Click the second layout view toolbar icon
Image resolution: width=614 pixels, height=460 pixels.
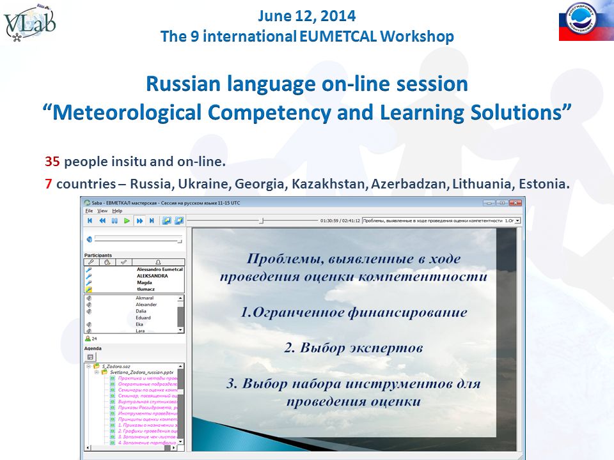[x=178, y=220]
